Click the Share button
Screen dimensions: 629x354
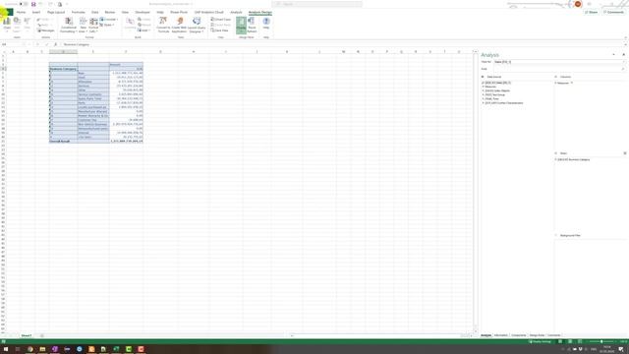(x=591, y=13)
